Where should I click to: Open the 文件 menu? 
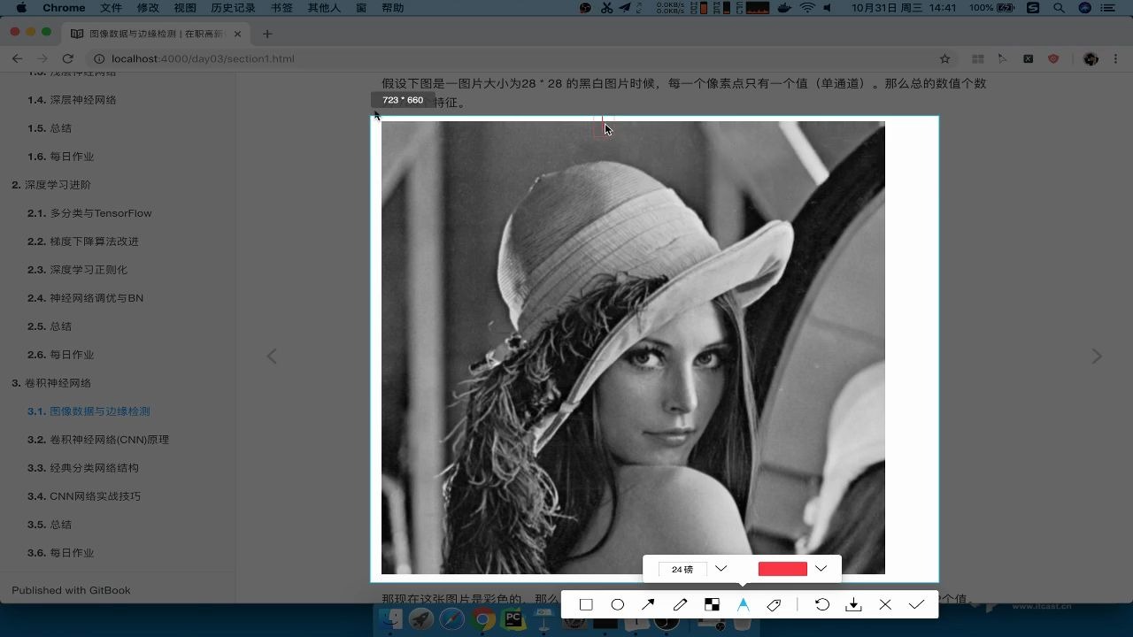tap(111, 8)
